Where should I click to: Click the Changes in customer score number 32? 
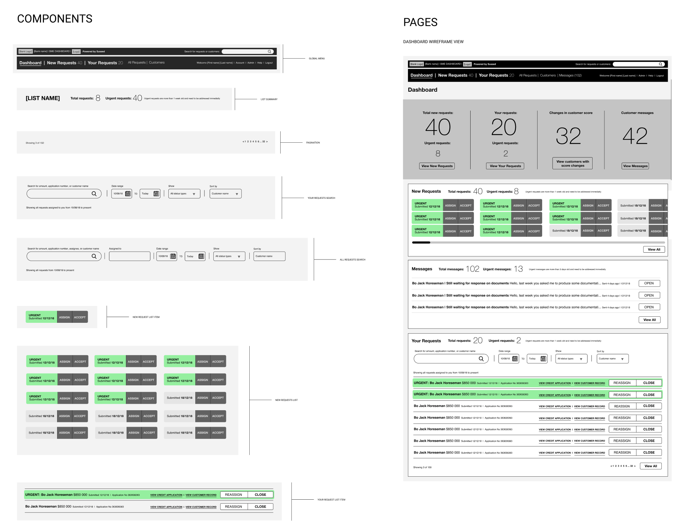click(x=568, y=136)
